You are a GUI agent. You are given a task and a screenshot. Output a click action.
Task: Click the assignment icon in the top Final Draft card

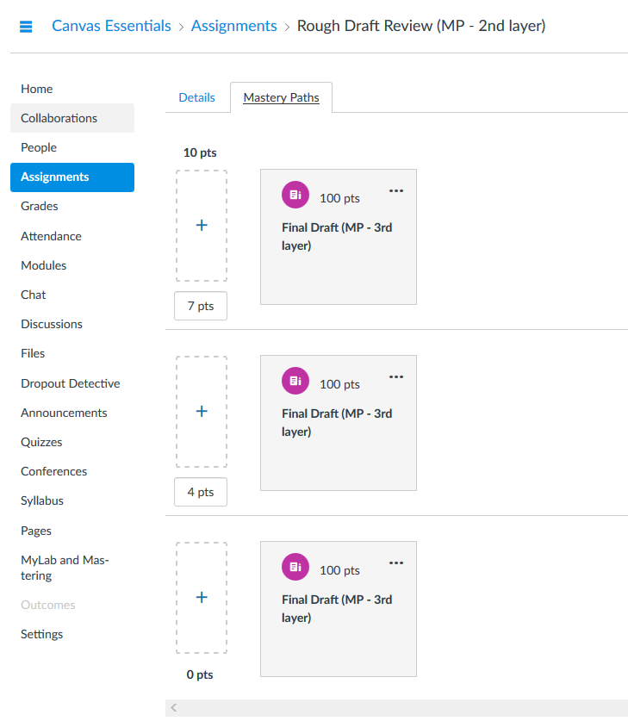(295, 196)
